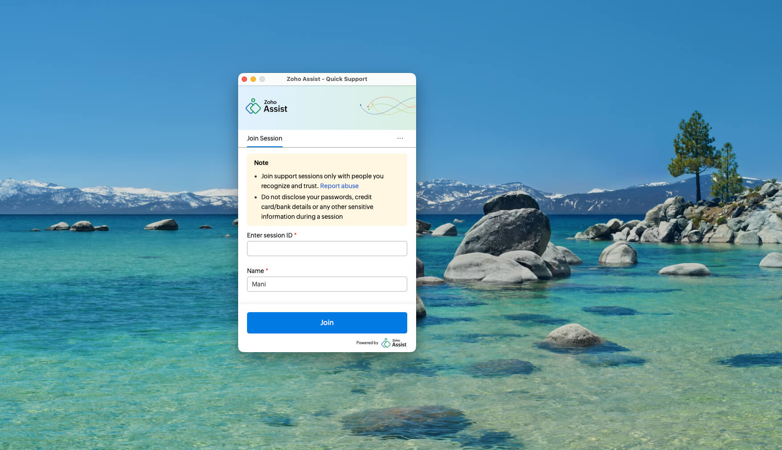Click the Zoho Assist logo in header
This screenshot has height=450, width=782.
click(266, 106)
